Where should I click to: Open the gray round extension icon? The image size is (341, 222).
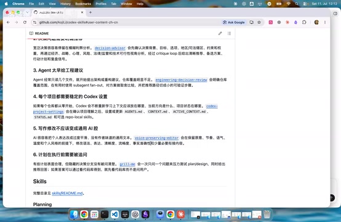click(279, 22)
